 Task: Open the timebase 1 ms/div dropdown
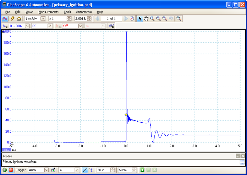pos(43,19)
